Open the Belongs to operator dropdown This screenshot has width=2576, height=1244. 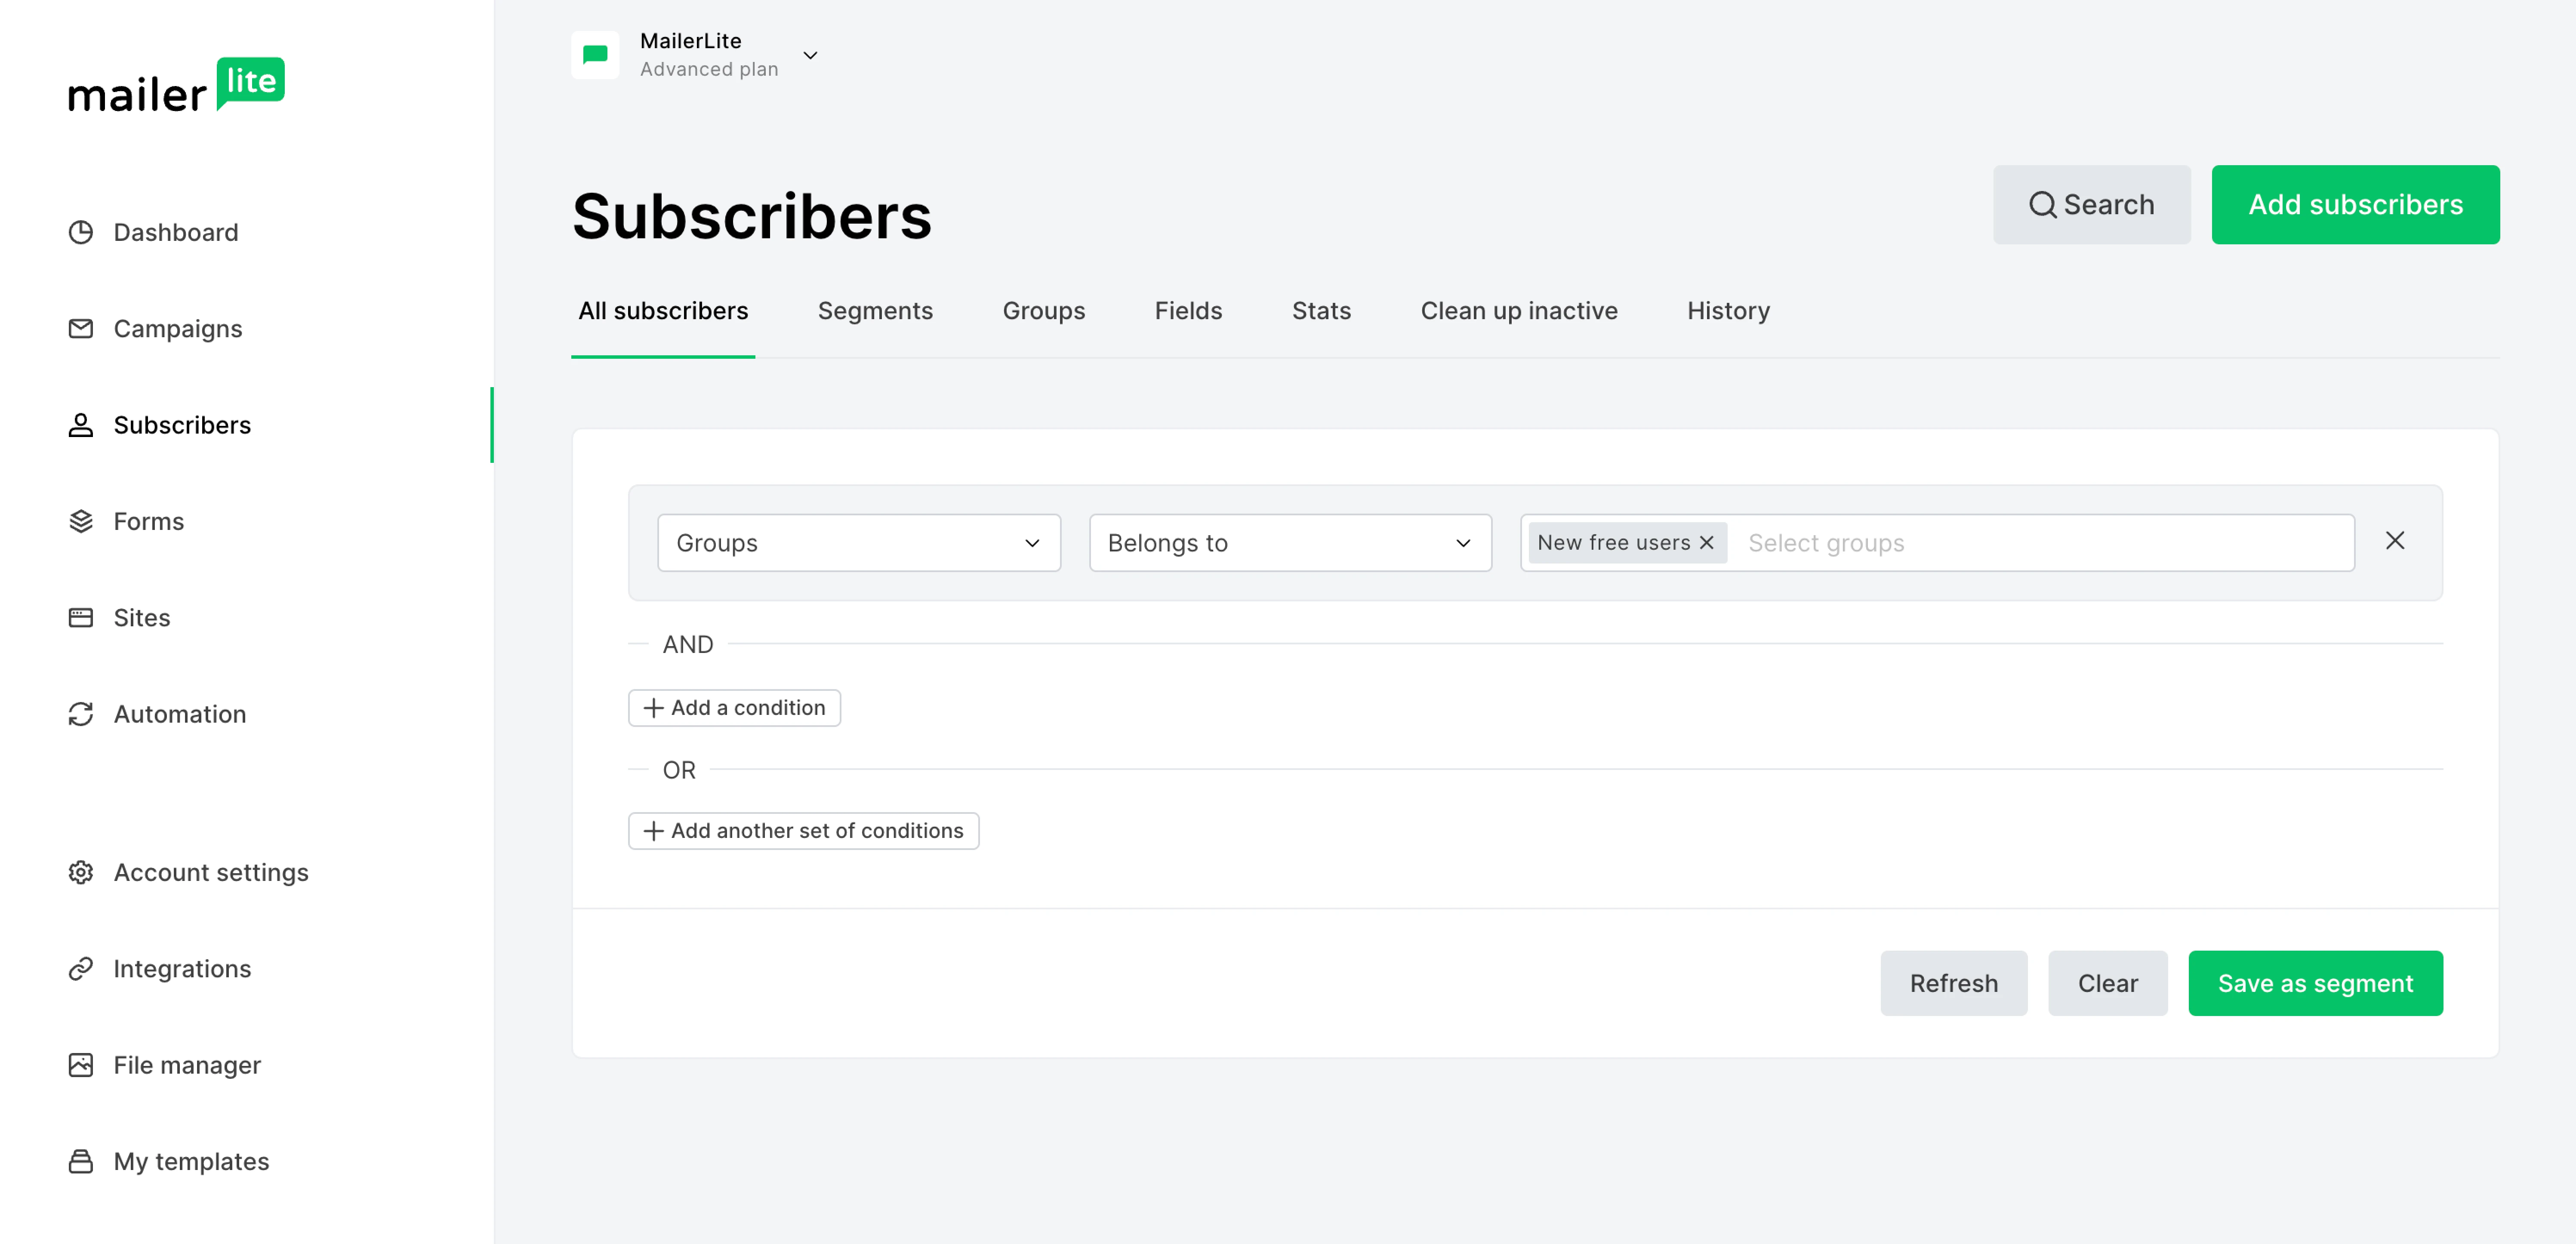tap(1290, 543)
